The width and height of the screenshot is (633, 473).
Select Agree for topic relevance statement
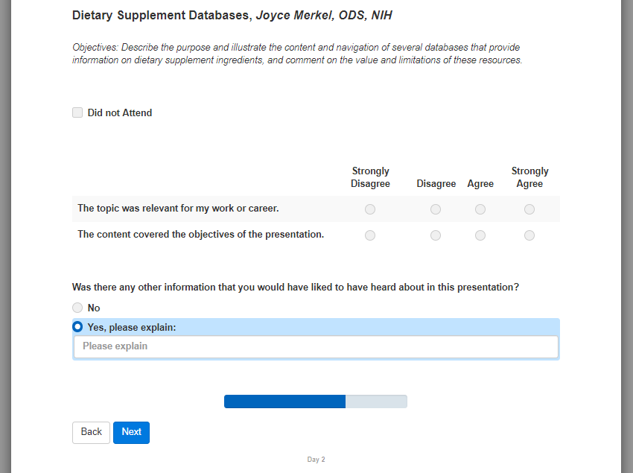pos(480,209)
